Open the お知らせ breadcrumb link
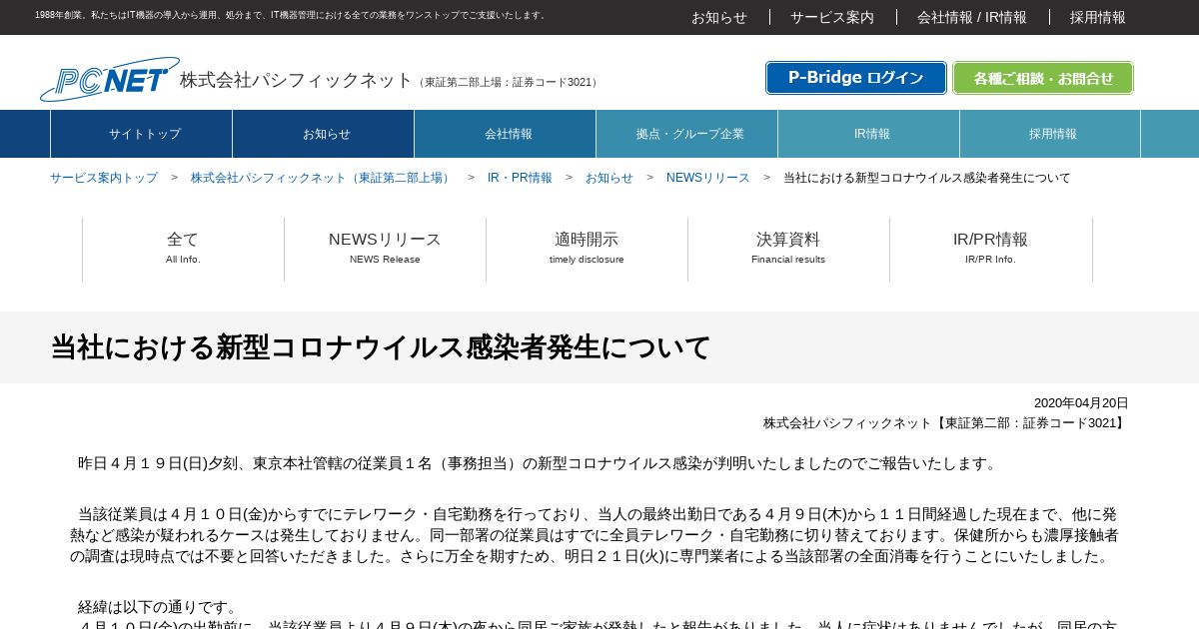This screenshot has width=1199, height=629. point(609,178)
